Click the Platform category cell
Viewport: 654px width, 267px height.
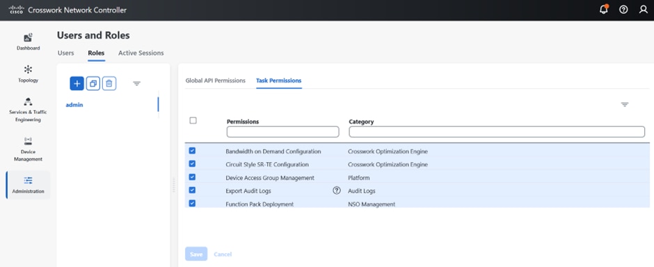pos(359,178)
